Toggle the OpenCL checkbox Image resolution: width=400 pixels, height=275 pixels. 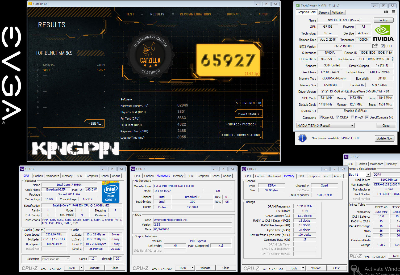pyautogui.click(x=321, y=117)
